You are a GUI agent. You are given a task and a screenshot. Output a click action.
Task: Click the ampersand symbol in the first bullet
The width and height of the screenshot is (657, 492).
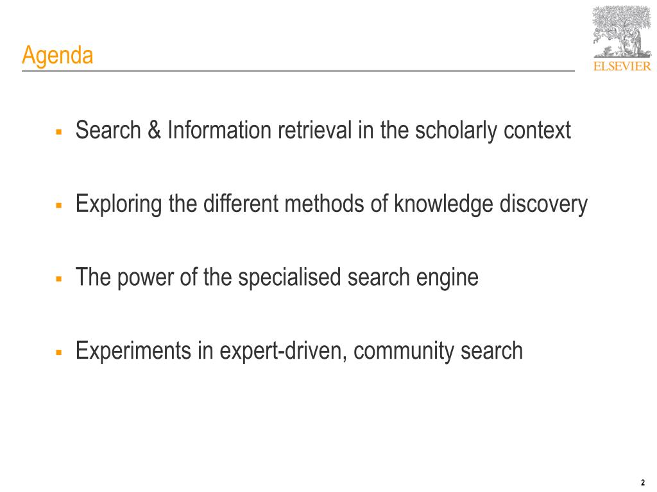click(154, 130)
